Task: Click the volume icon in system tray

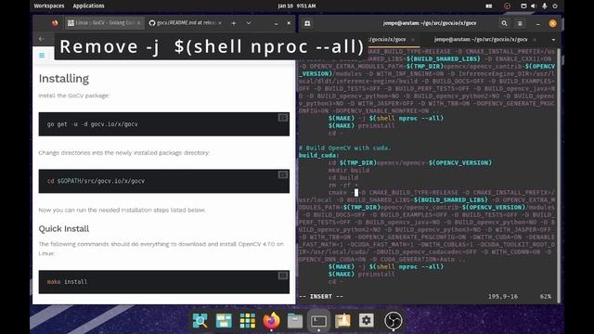Action: point(534,6)
